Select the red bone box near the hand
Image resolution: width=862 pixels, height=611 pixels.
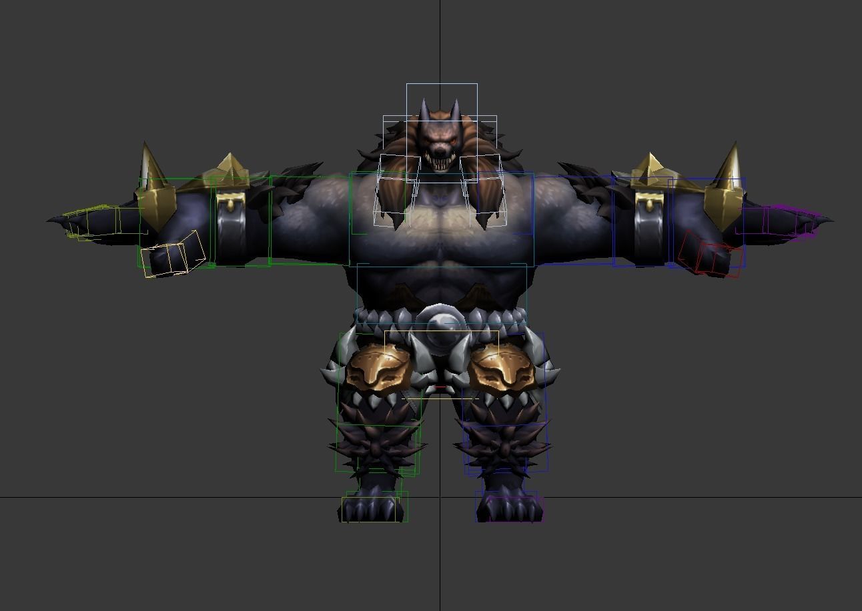pos(711,255)
